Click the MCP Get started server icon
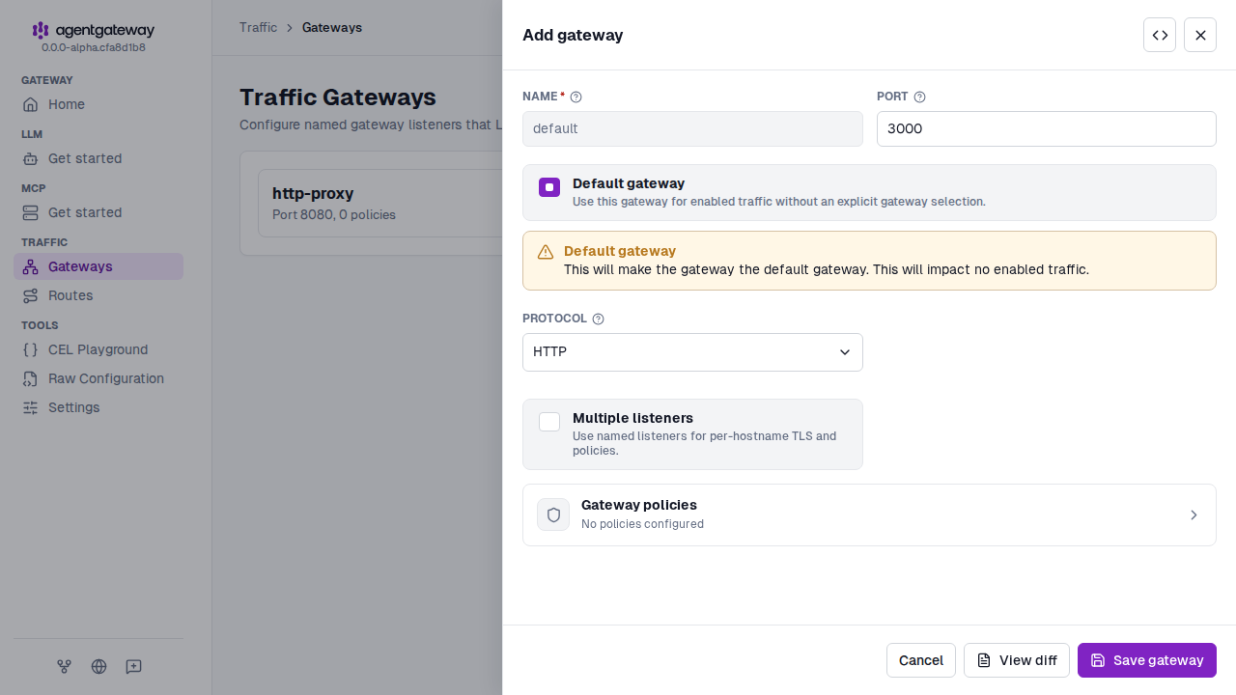This screenshot has height=695, width=1236. (31, 212)
